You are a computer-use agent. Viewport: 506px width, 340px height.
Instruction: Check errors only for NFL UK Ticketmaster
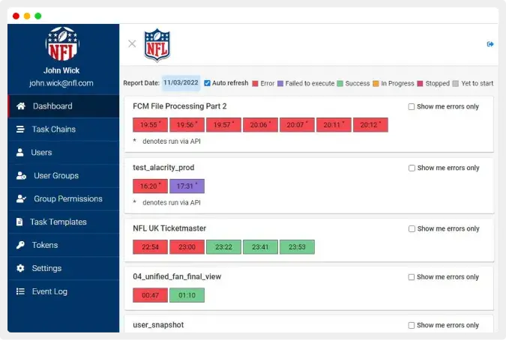(412, 229)
